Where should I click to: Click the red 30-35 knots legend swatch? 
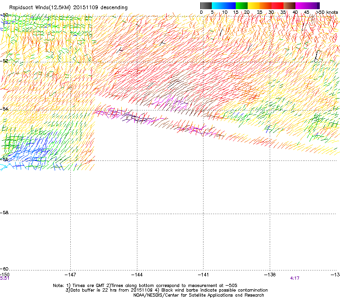point(278,6)
